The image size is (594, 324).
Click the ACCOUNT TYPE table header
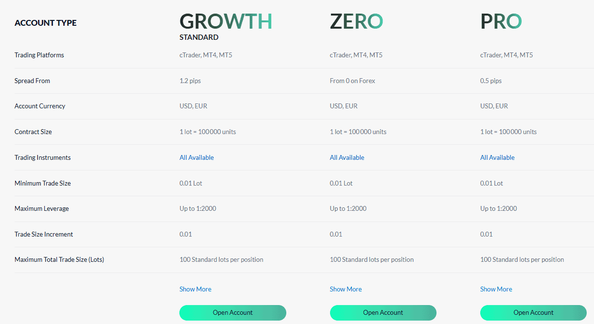tap(45, 22)
